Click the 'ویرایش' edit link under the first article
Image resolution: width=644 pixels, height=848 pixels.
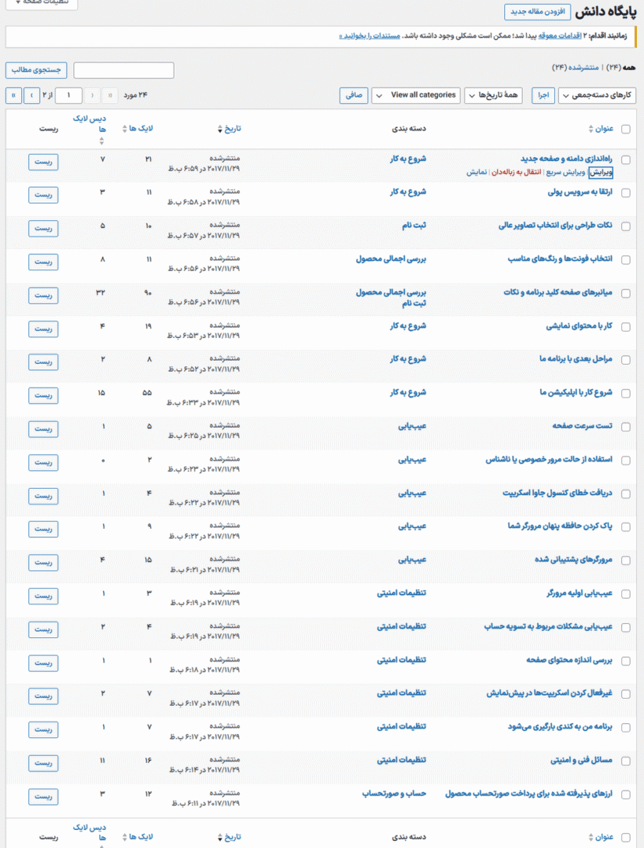[601, 173]
